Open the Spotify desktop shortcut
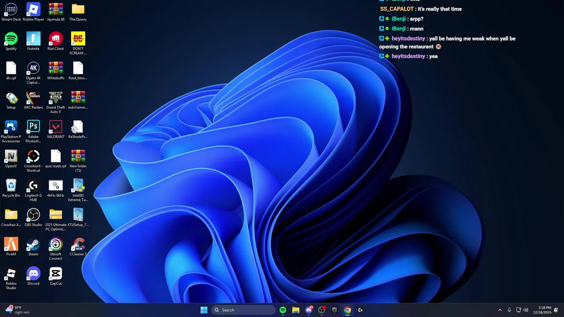The image size is (564, 317). 11,41
